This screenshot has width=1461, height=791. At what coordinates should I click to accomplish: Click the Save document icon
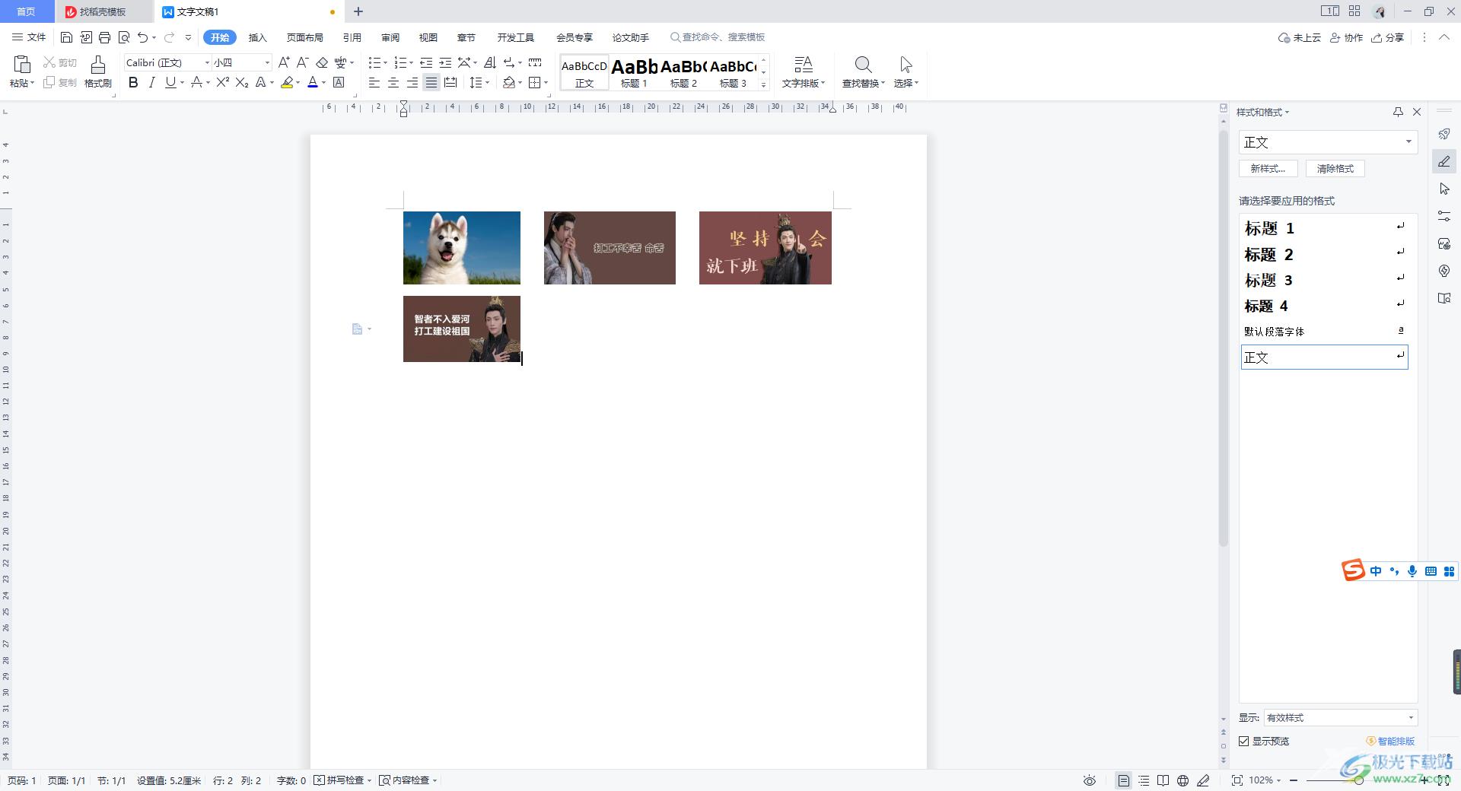(66, 37)
